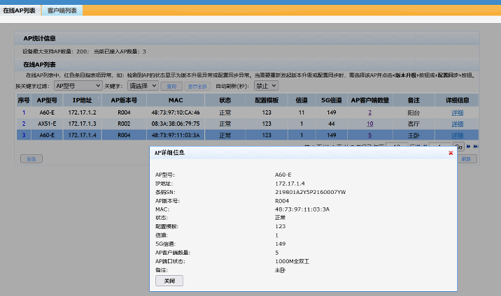Select the 在线AP列表 tab
Image resolution: width=501 pixels, height=296 pixels.
tap(19, 11)
